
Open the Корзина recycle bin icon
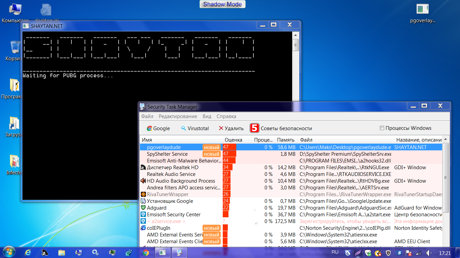tap(15, 51)
